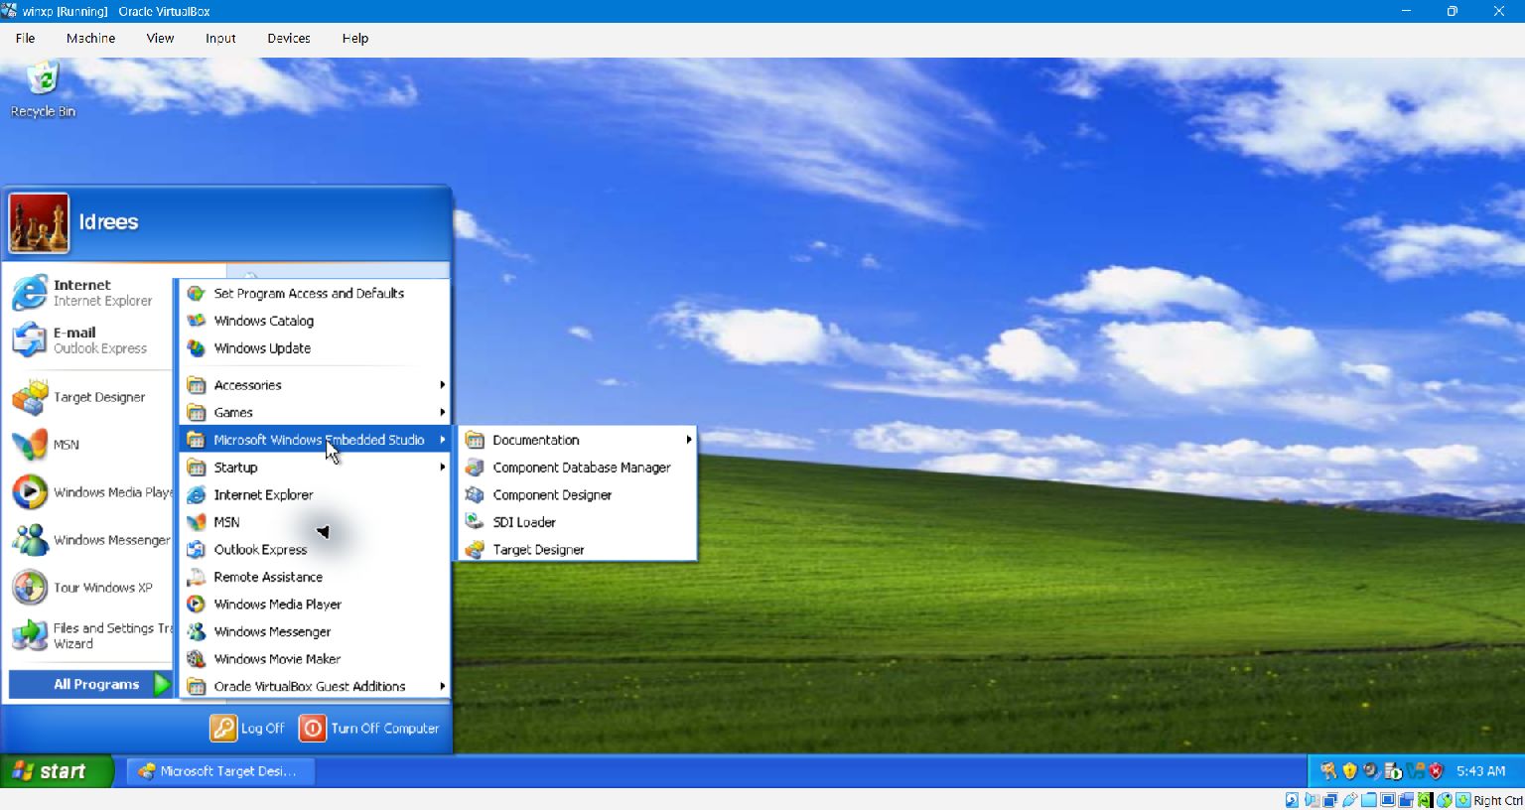The height and width of the screenshot is (810, 1525).
Task: Expand Oracle VirtualBox Guest Additions submenu
Action: [316, 687]
